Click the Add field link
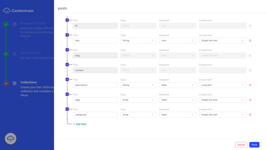267x150 pixels. (79, 124)
